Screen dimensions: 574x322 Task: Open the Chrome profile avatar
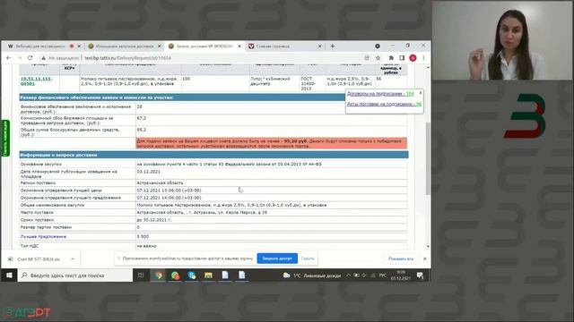click(x=413, y=57)
